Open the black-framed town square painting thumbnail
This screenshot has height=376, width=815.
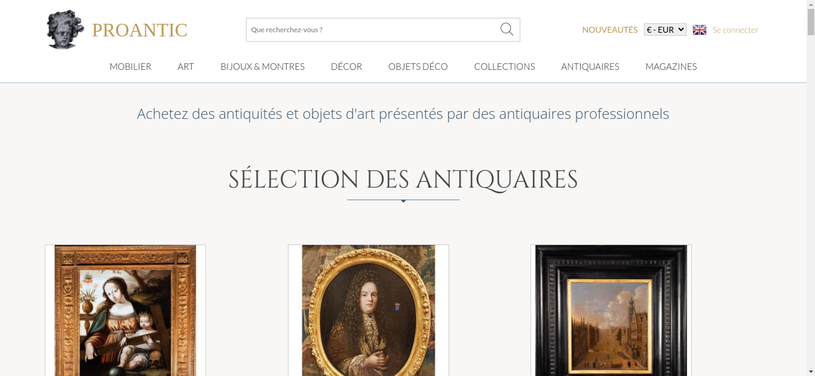(611, 310)
